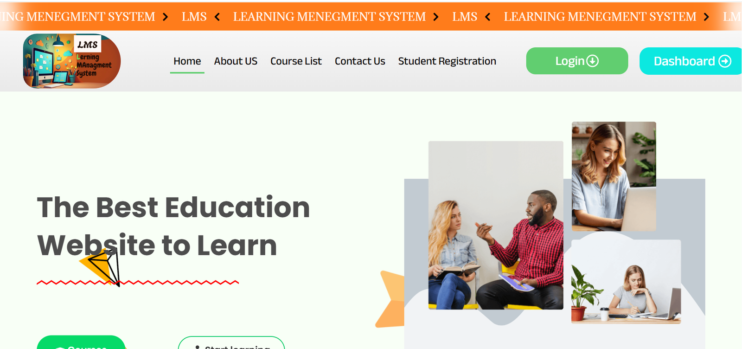742x349 pixels.
Task: Click first right chevron in orange ticker
Action: (x=165, y=17)
